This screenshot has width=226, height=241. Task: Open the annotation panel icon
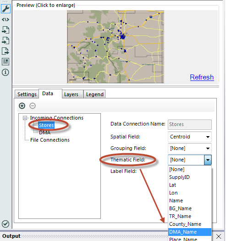(6, 62)
